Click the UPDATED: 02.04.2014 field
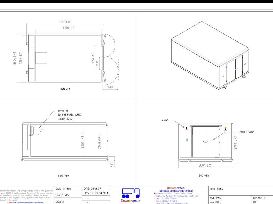The height and width of the screenshot is (204, 273). pyautogui.click(x=96, y=193)
